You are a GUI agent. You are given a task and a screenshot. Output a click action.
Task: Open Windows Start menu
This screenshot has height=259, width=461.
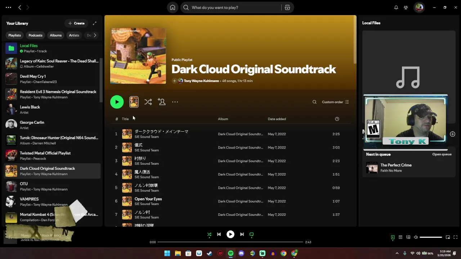click(167, 253)
